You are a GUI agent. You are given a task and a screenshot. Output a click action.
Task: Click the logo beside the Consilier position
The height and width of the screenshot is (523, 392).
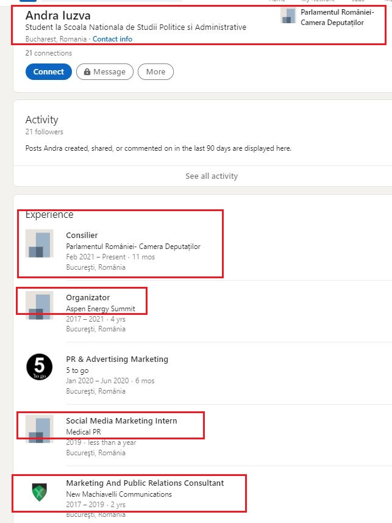pos(39,243)
